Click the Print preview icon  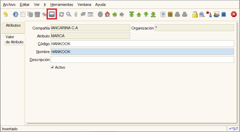click(177, 14)
